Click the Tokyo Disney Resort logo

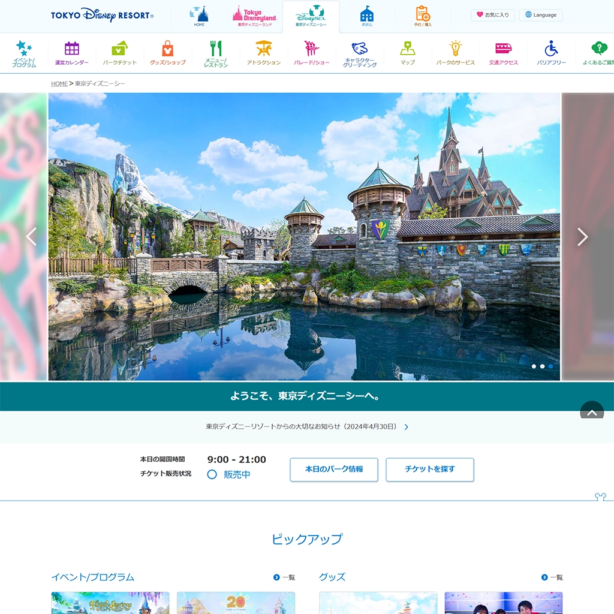(x=102, y=15)
